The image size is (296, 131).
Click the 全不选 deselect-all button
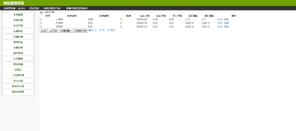[53, 31]
